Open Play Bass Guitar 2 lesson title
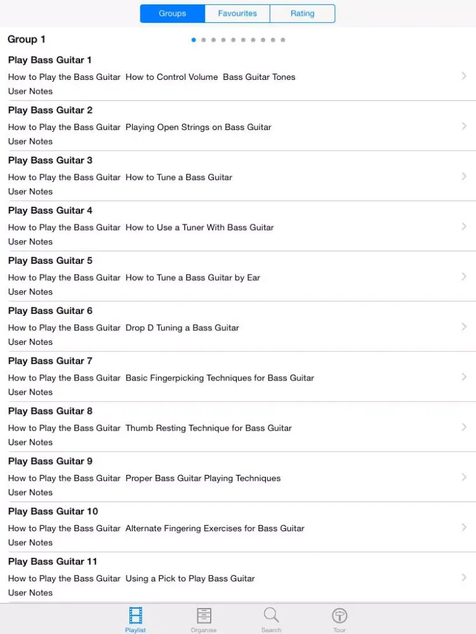The width and height of the screenshot is (476, 634). [x=50, y=110]
